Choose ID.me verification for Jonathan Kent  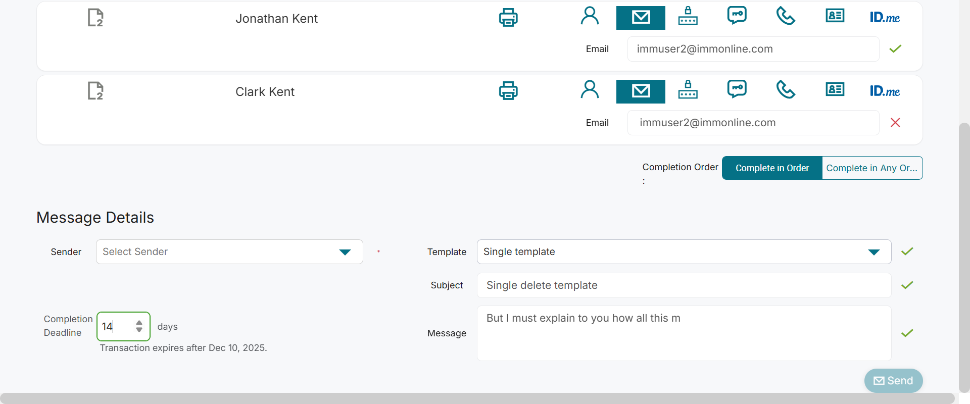tap(885, 18)
